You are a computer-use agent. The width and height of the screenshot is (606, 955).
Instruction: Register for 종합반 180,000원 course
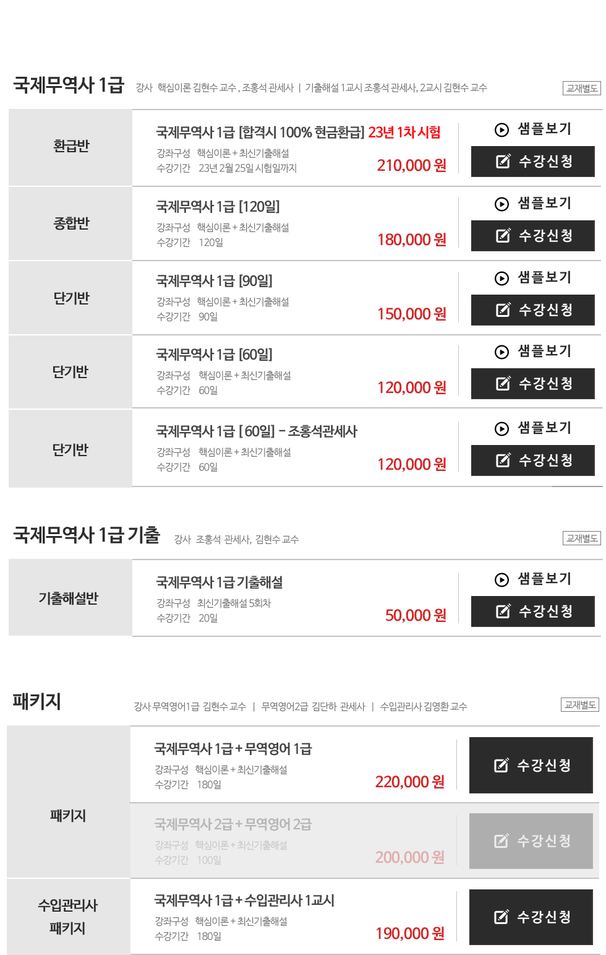tap(533, 236)
